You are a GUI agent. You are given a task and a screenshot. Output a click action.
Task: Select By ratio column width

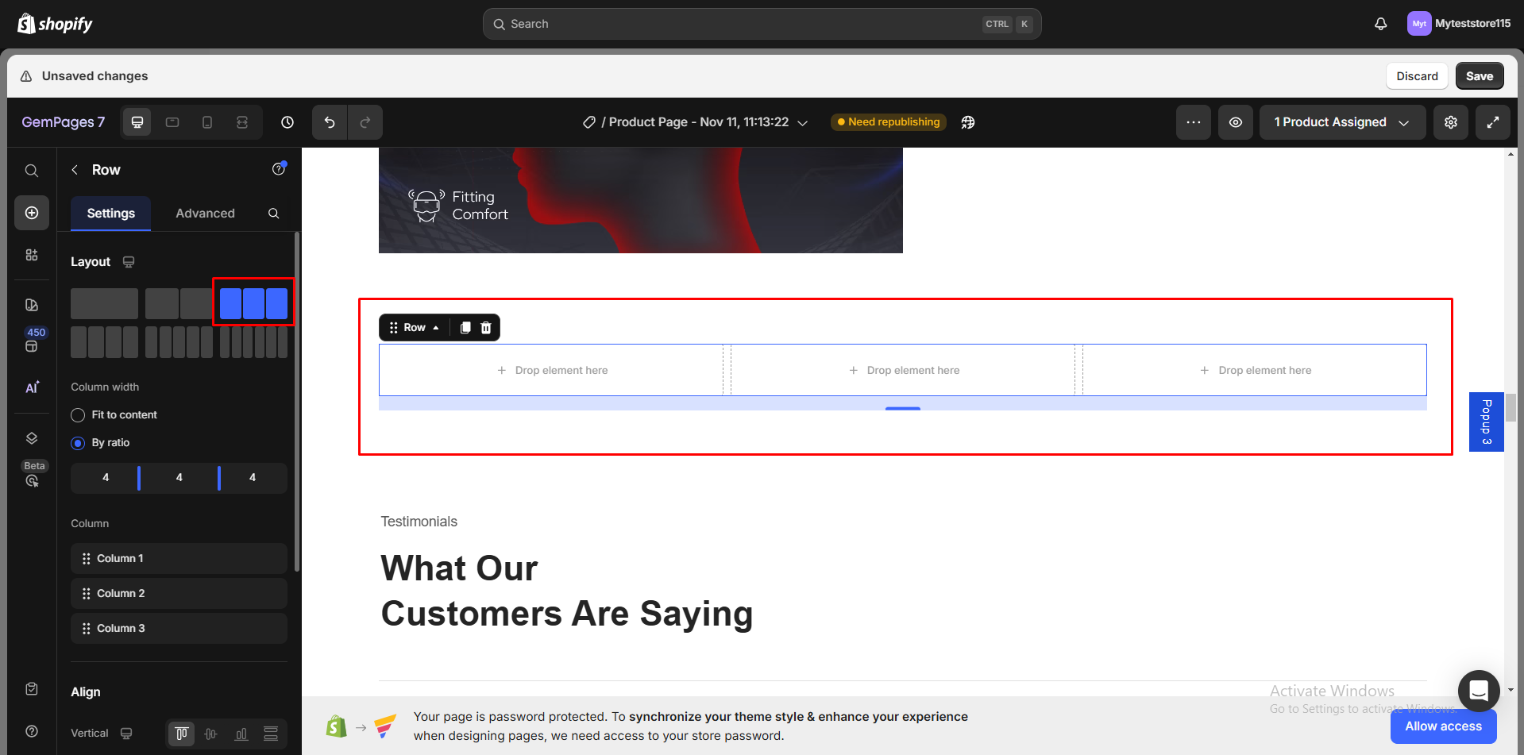(78, 443)
